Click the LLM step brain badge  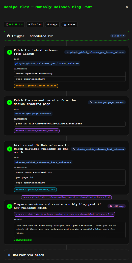[117, 206]
